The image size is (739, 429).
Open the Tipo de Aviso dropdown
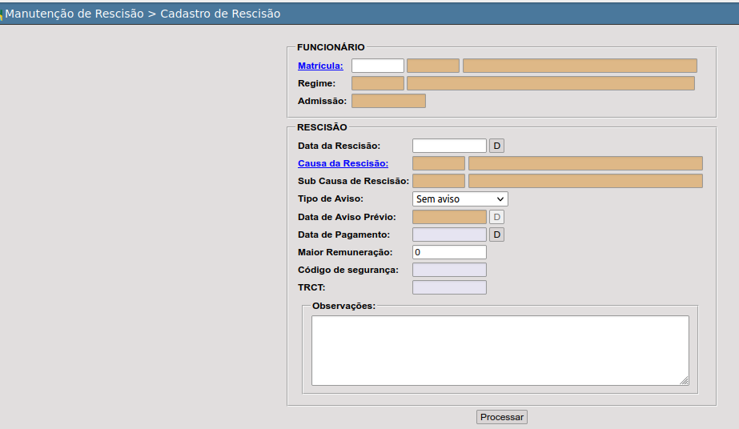pyautogui.click(x=460, y=198)
